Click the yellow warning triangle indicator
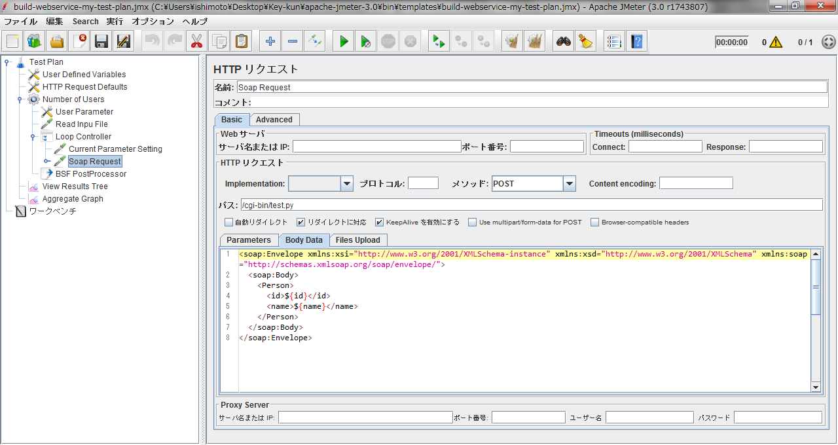This screenshot has width=838, height=445. pyautogui.click(x=776, y=43)
